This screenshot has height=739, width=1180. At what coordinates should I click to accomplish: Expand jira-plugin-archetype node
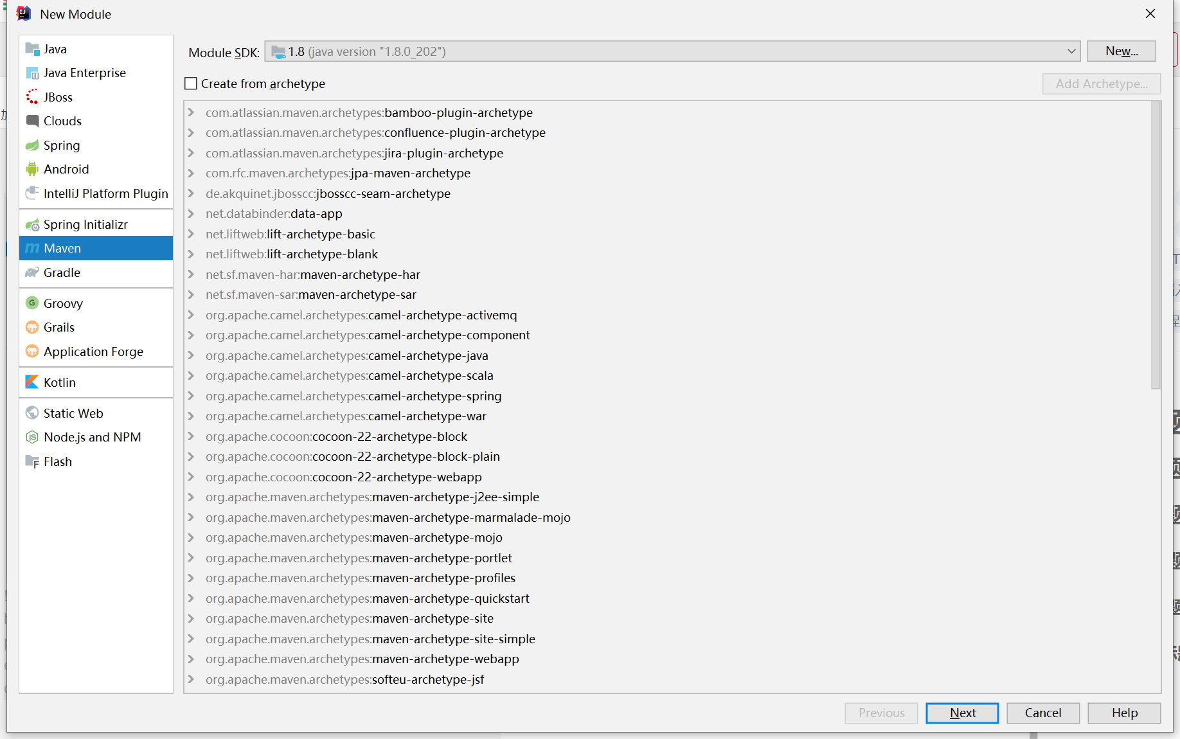191,153
